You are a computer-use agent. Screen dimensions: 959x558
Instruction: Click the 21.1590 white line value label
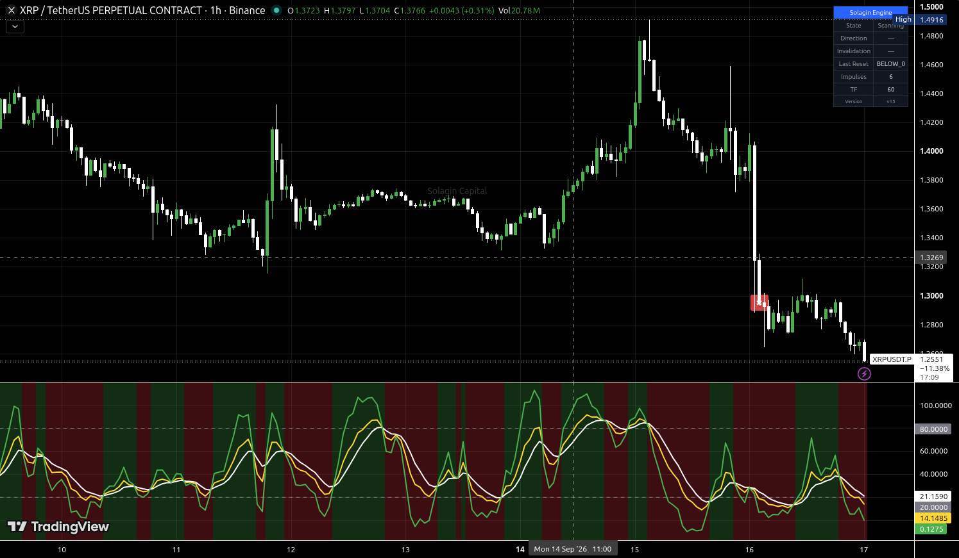pos(933,496)
